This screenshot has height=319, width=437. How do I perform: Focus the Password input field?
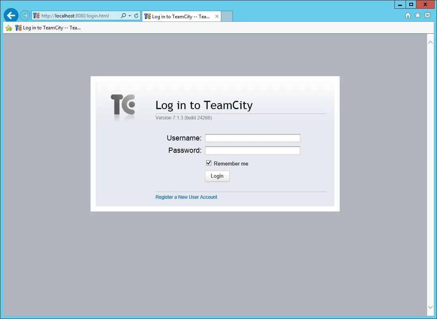click(253, 151)
